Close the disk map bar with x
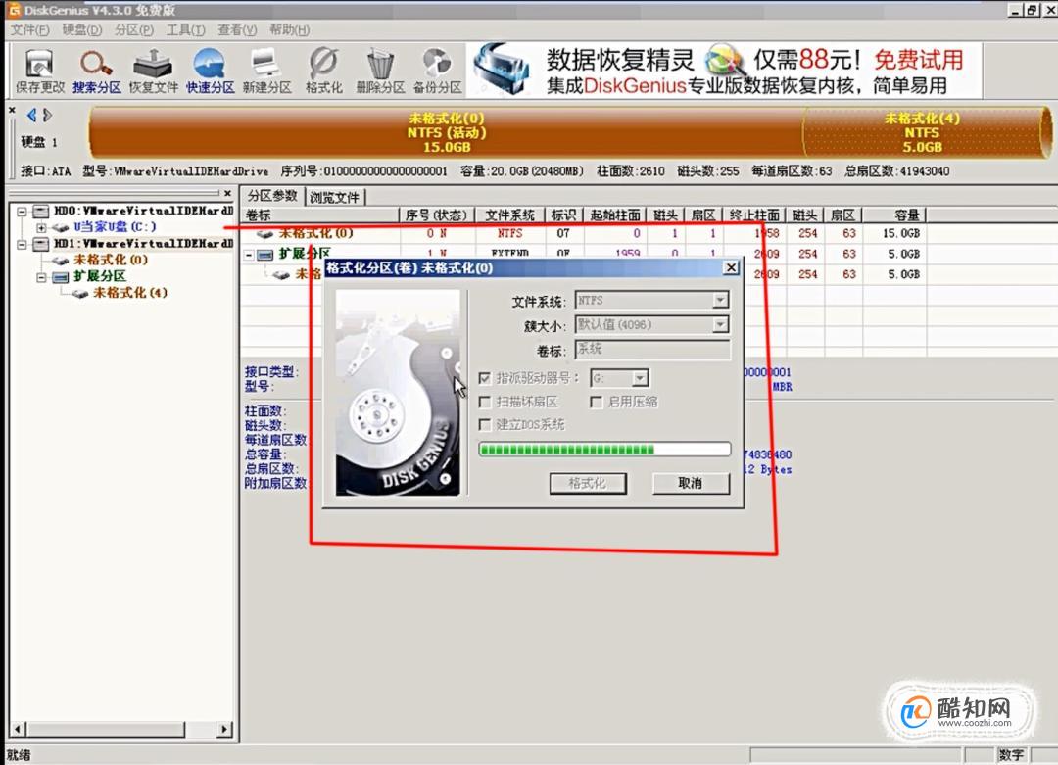Image resolution: width=1058 pixels, height=765 pixels. [x=12, y=110]
